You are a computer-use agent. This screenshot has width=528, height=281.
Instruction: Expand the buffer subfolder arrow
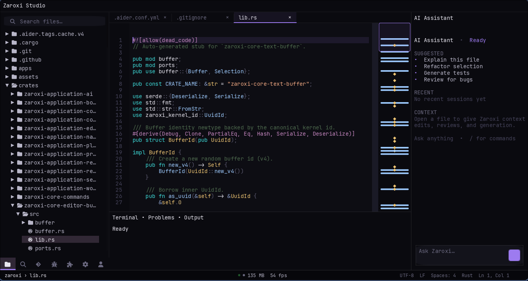tap(23, 223)
